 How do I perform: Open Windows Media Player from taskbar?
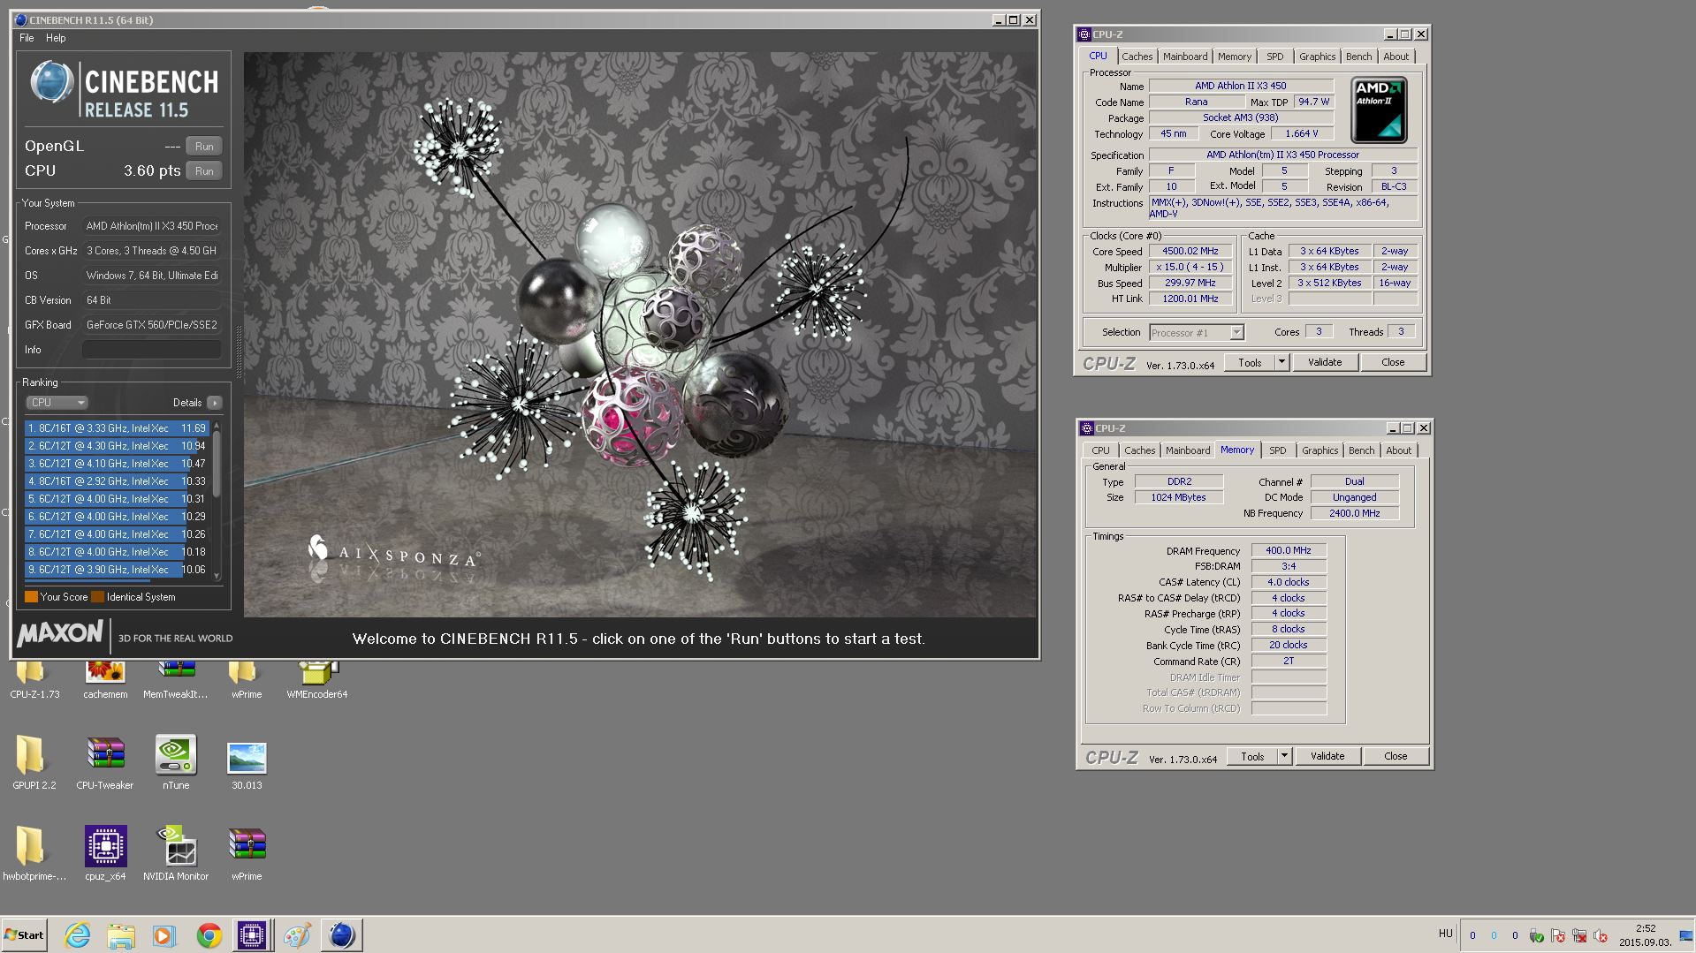[164, 934]
